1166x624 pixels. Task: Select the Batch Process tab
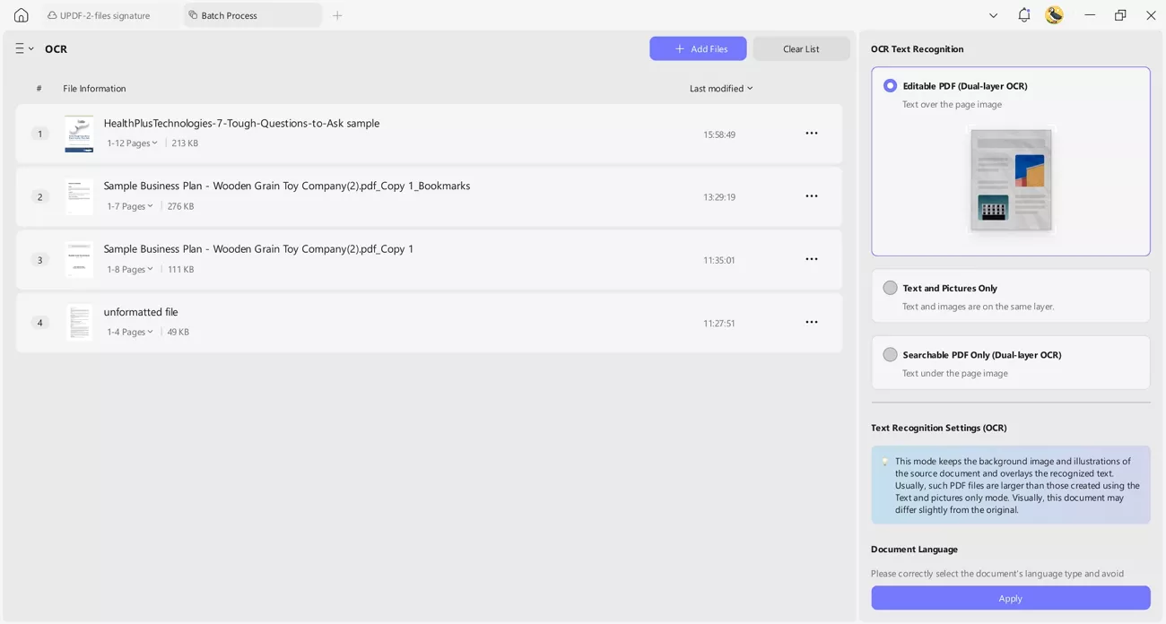point(252,15)
